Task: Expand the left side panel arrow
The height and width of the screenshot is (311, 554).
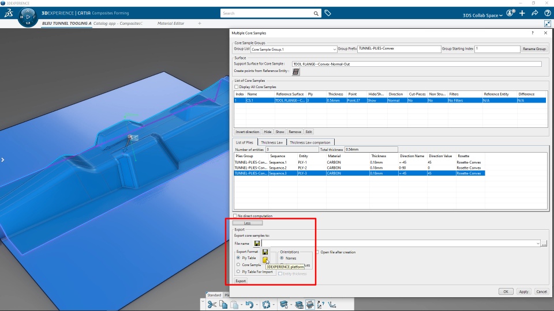Action: click(x=3, y=160)
